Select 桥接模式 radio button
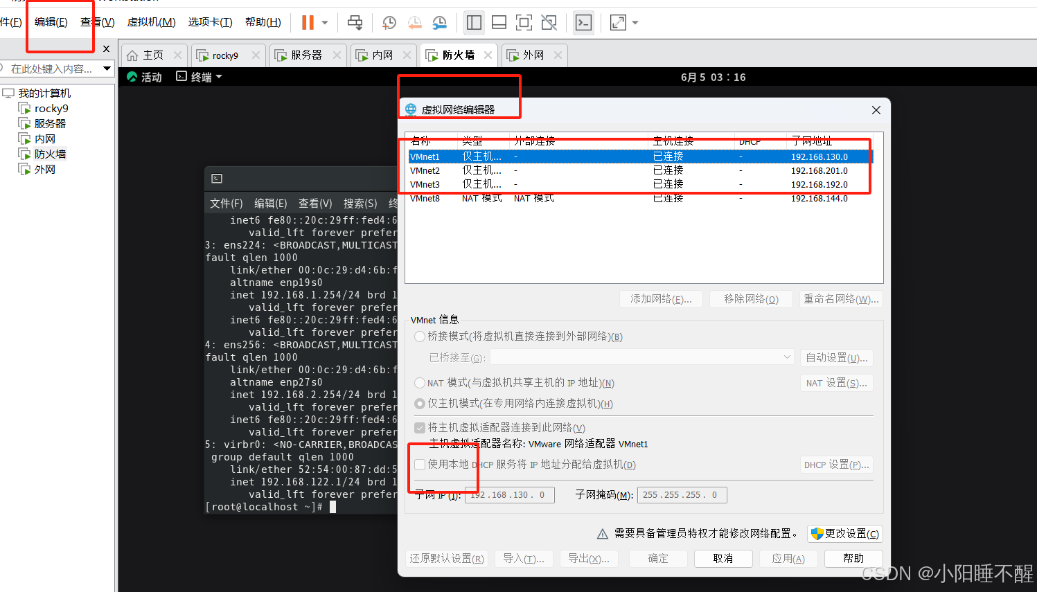This screenshot has height=592, width=1037. click(420, 337)
